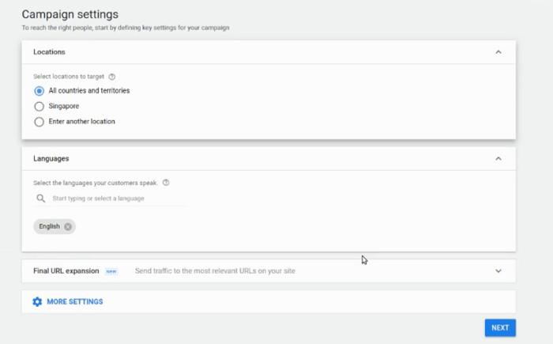Click the help icon beside languages prompt

point(166,183)
